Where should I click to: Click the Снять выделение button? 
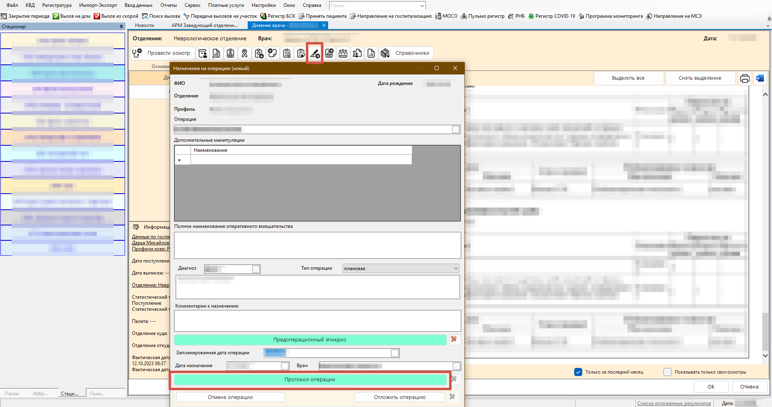click(700, 78)
